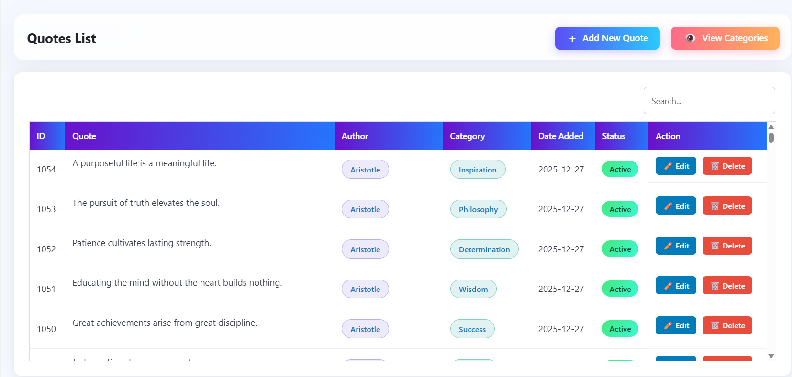
Task: Select the Determination category tag
Action: pyautogui.click(x=484, y=249)
